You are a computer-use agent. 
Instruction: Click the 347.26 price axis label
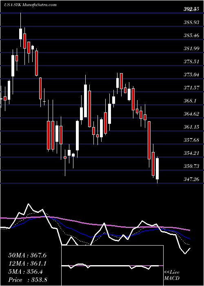click(191, 179)
